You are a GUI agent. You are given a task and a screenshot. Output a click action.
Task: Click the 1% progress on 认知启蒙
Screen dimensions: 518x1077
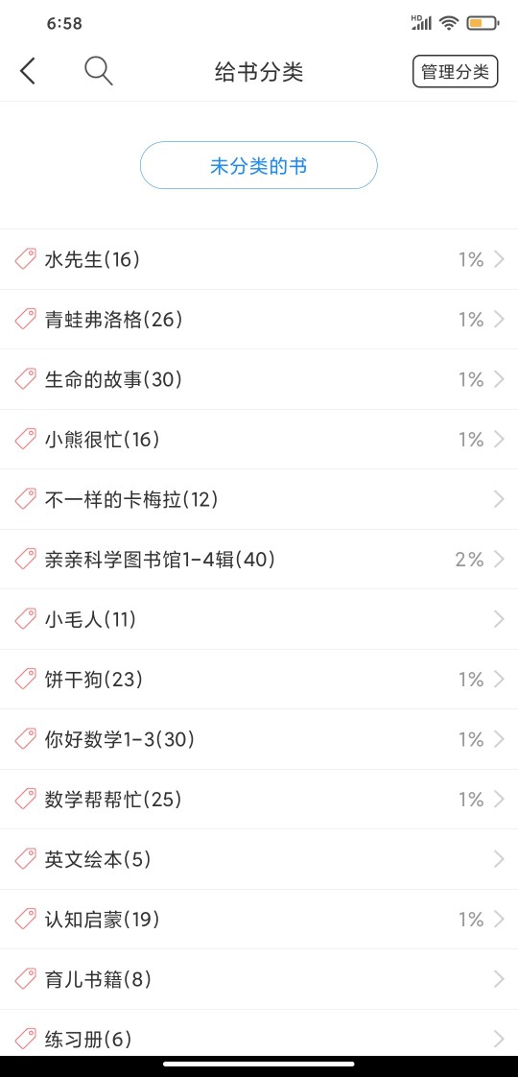(x=471, y=919)
